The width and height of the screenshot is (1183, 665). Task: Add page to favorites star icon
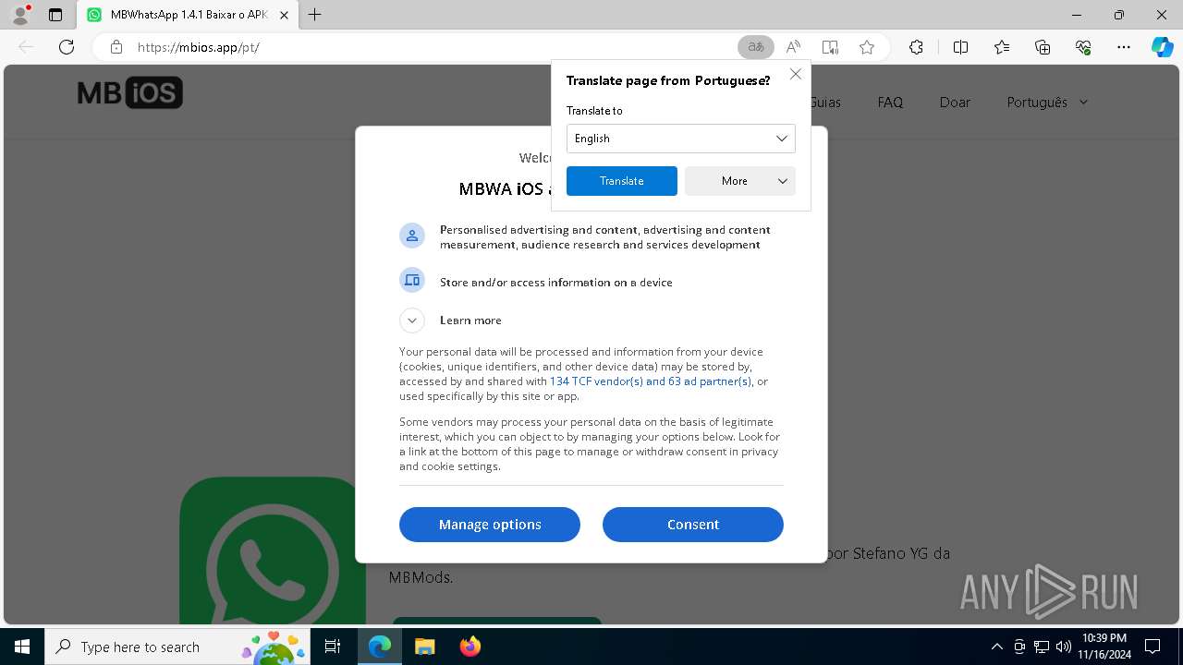click(867, 47)
